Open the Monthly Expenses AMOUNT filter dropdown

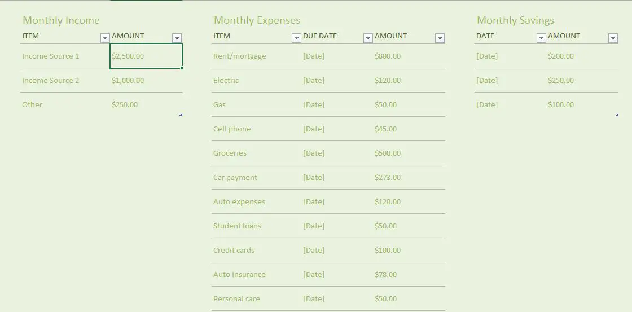[x=440, y=38]
